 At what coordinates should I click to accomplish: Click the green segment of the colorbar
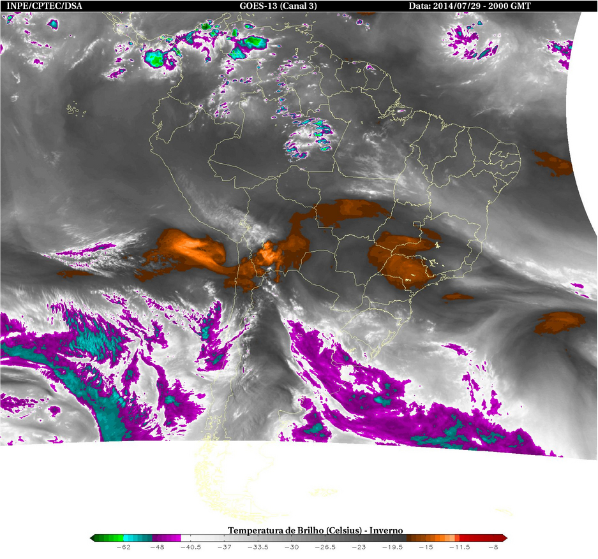109,538
